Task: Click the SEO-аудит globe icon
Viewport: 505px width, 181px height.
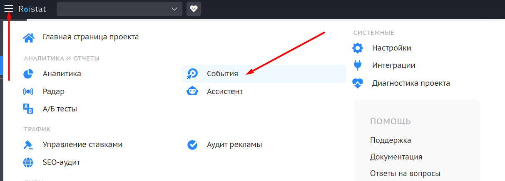Action: point(28,162)
